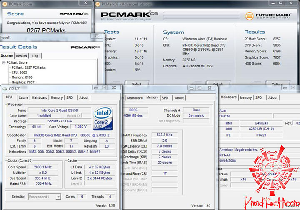The width and height of the screenshot is (300, 210).
Task: Minimize the PCMark05 Advanced Edition window
Action: click(273, 2)
